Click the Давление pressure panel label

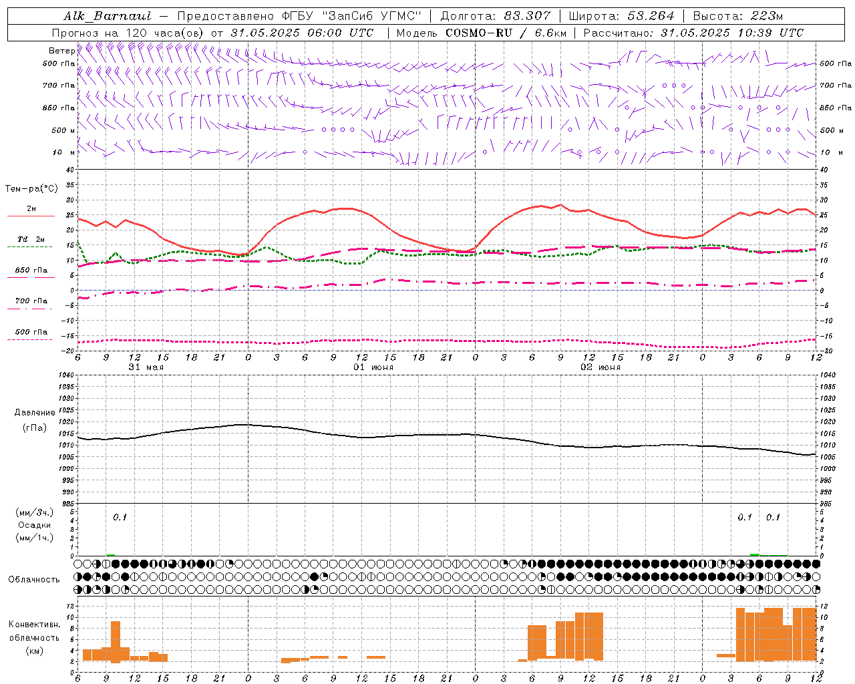(35, 413)
